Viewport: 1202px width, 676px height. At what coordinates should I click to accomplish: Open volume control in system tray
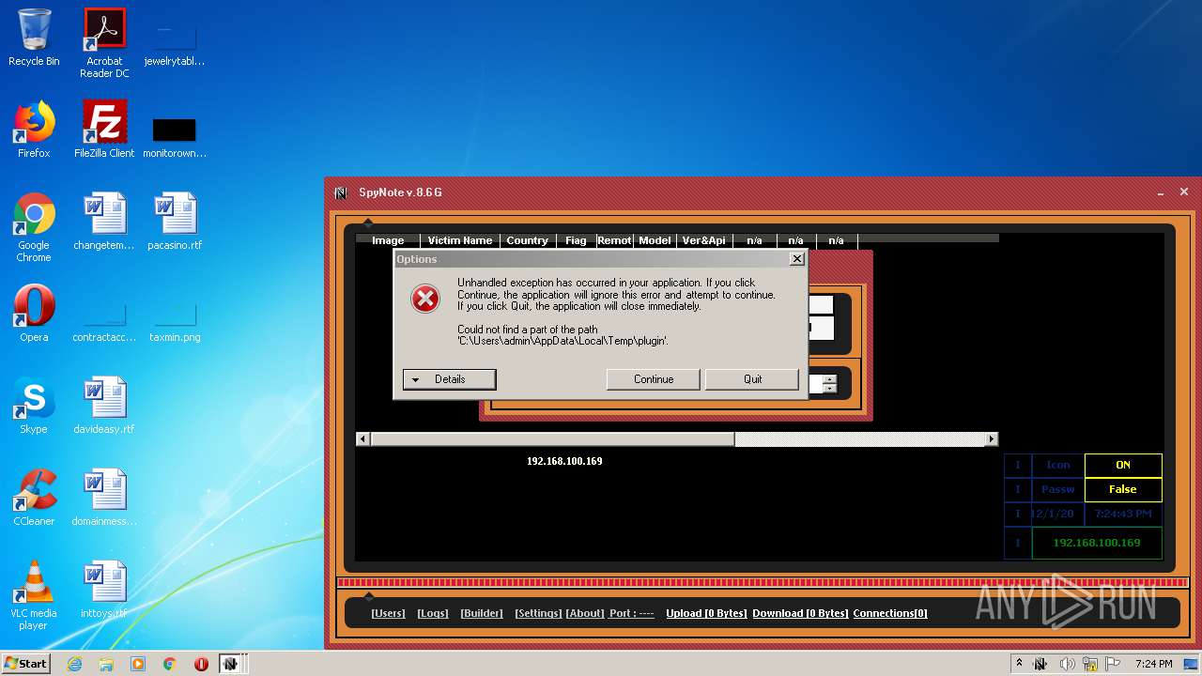tap(1067, 664)
